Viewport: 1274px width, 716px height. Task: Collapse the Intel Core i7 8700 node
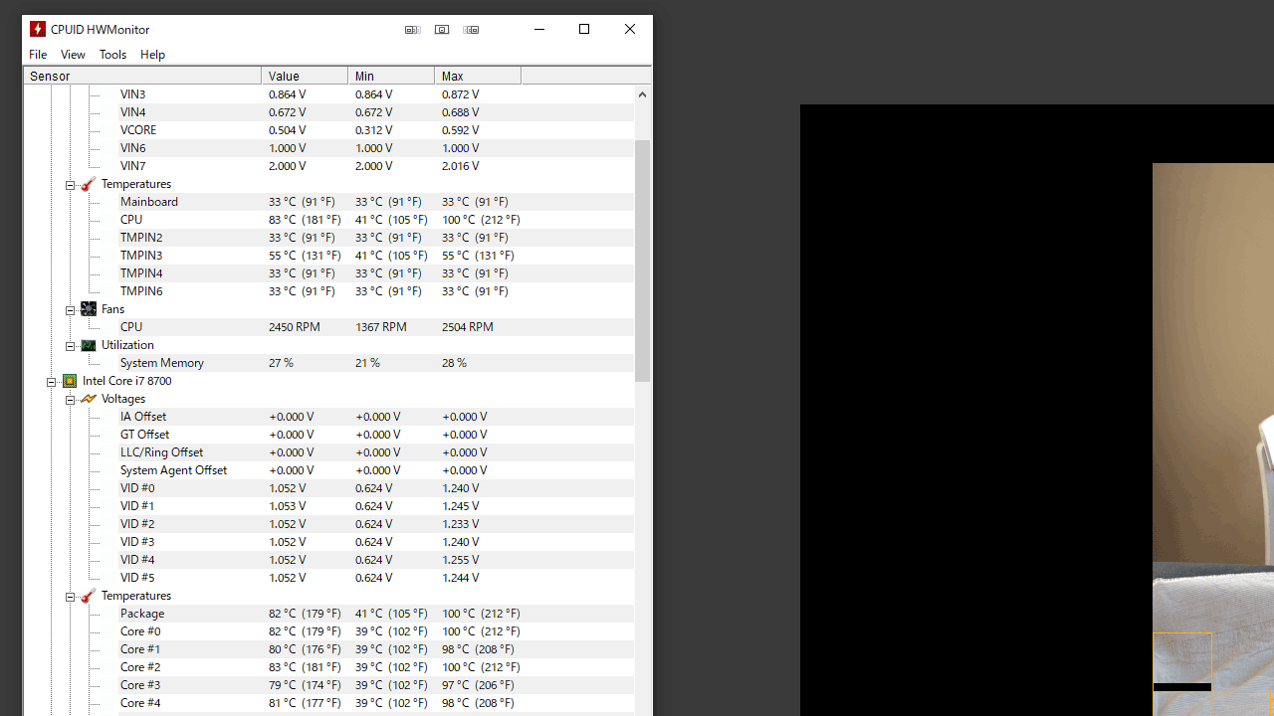click(52, 382)
